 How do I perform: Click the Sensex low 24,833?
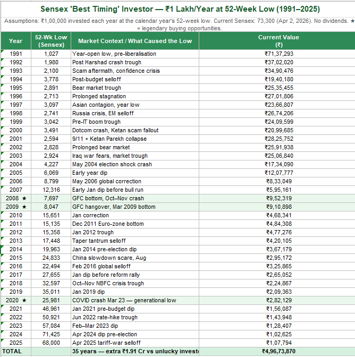(x=51, y=258)
